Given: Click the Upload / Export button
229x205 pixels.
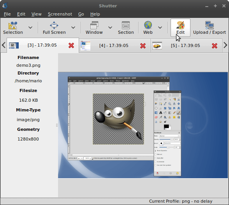Looking at the screenshot, I should click(210, 28).
